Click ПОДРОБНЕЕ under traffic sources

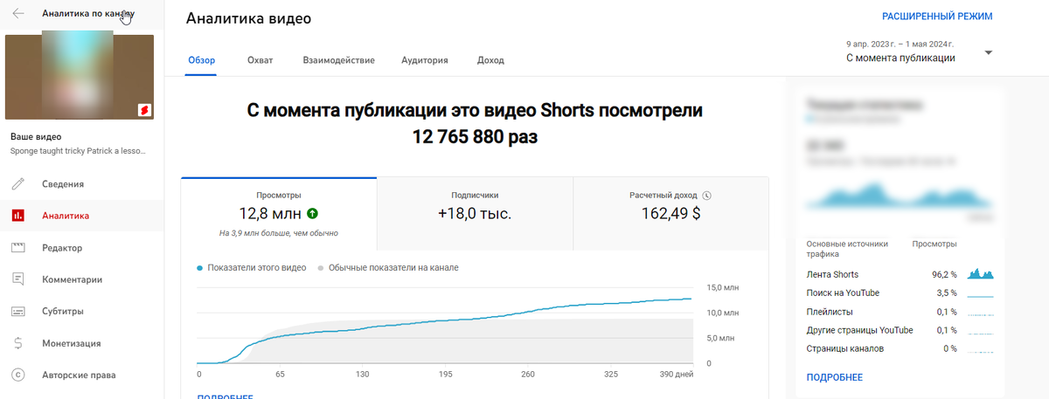834,377
